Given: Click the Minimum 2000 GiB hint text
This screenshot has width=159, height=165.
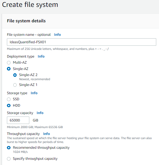Looking at the screenshot, I should click(35, 127).
